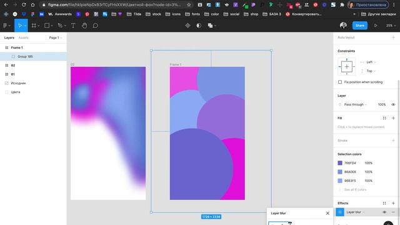Open shape tools dropdown arrow

click(52, 26)
